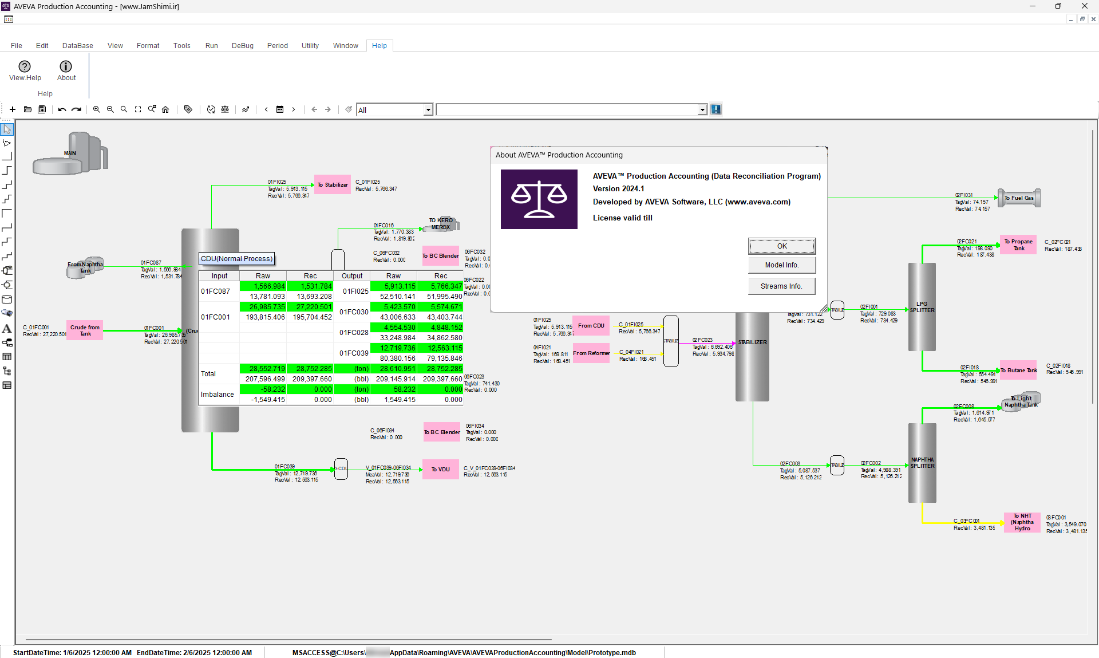Zoom out on the flowsheet
The image size is (1099, 658).
tap(110, 109)
